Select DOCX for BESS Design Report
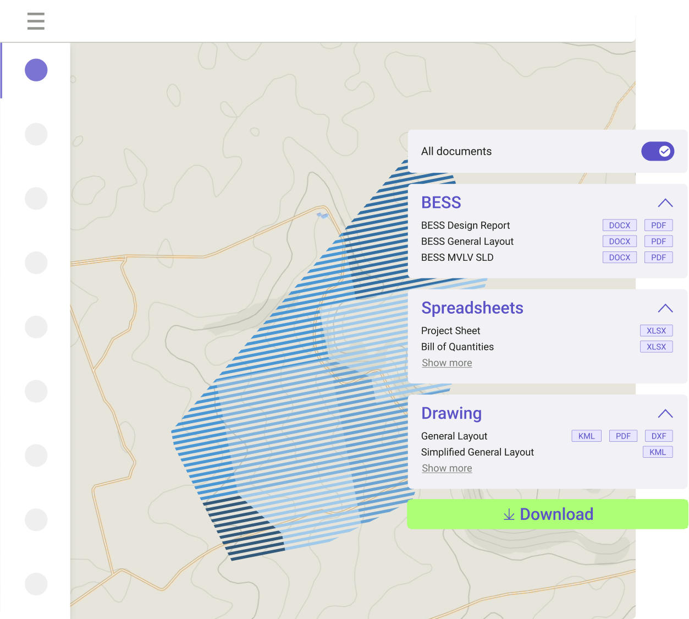Viewport: 689px width, 619px height. click(619, 226)
